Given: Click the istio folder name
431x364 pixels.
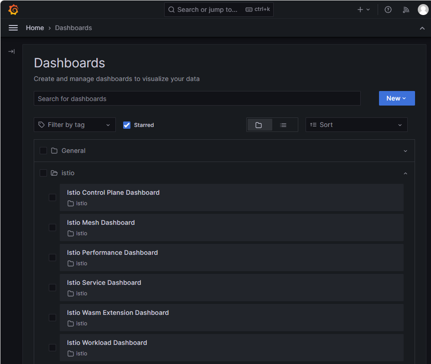Looking at the screenshot, I should click(x=68, y=173).
